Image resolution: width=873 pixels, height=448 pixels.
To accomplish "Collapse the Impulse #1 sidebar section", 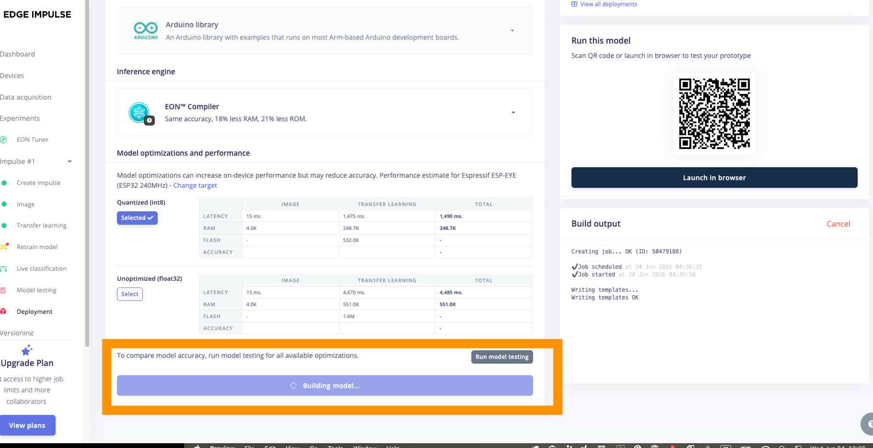I will point(70,161).
